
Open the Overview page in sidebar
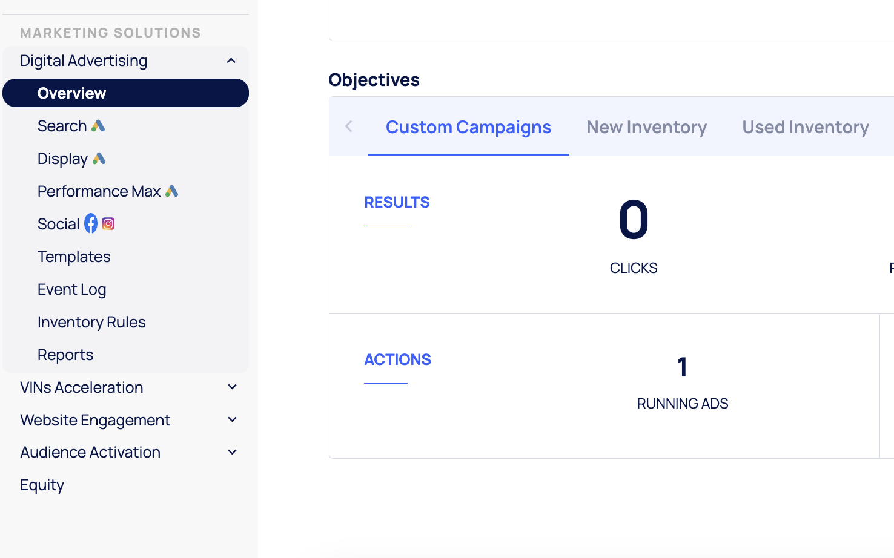click(71, 93)
